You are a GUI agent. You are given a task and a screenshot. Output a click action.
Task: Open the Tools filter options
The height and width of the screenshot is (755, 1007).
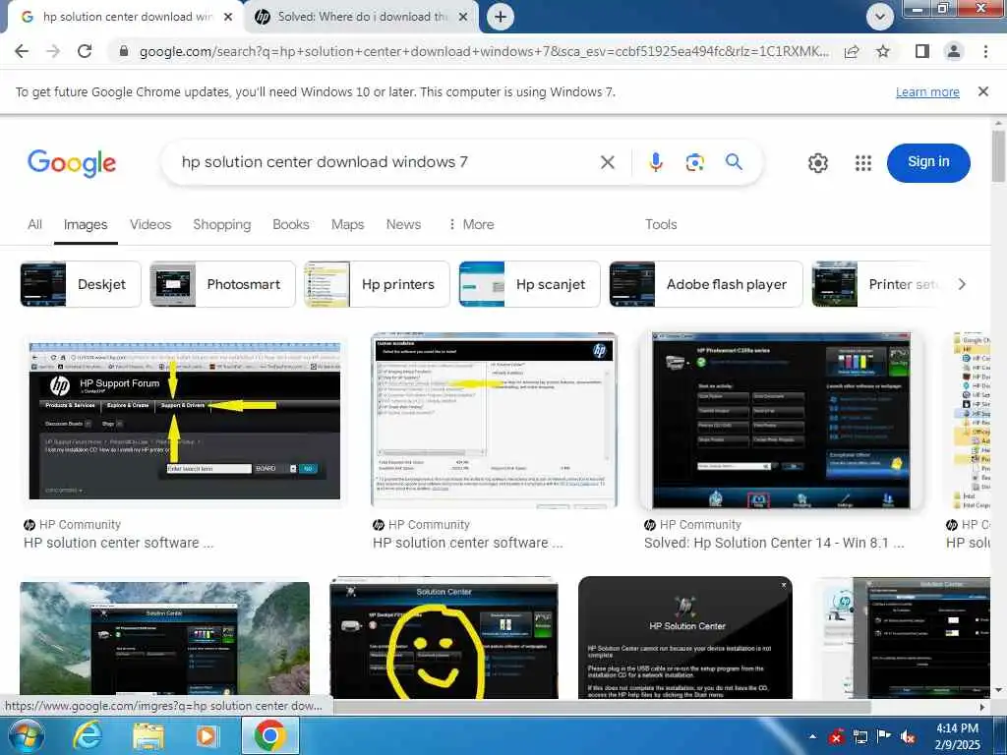(661, 225)
